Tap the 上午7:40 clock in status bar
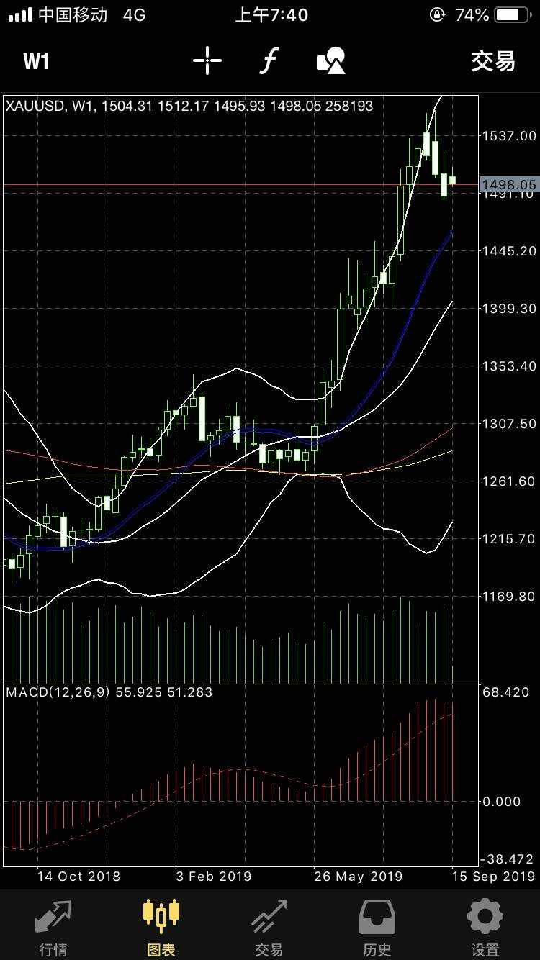The width and height of the screenshot is (540, 960). pyautogui.click(x=271, y=14)
